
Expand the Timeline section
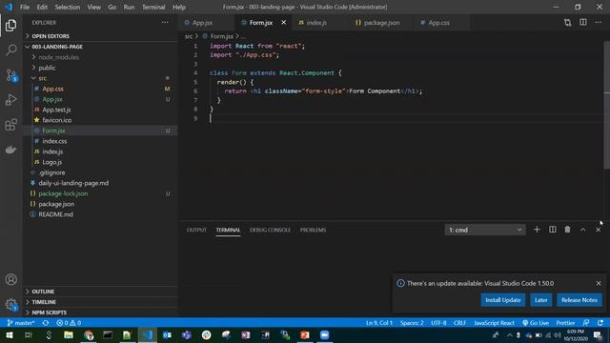(100, 302)
